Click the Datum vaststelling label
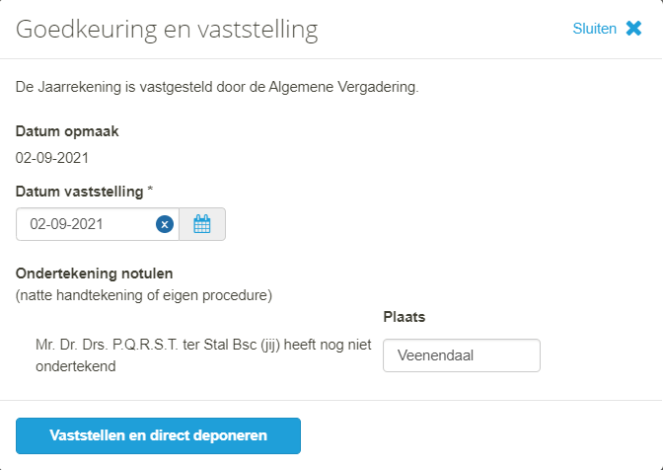This screenshot has height=470, width=663. click(x=80, y=192)
